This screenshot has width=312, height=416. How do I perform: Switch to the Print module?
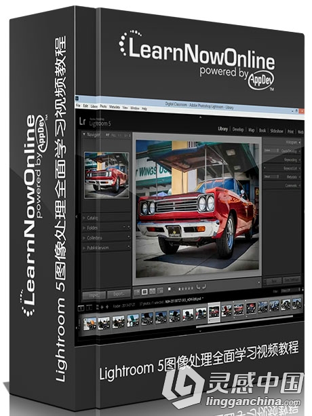pyautogui.click(x=291, y=132)
